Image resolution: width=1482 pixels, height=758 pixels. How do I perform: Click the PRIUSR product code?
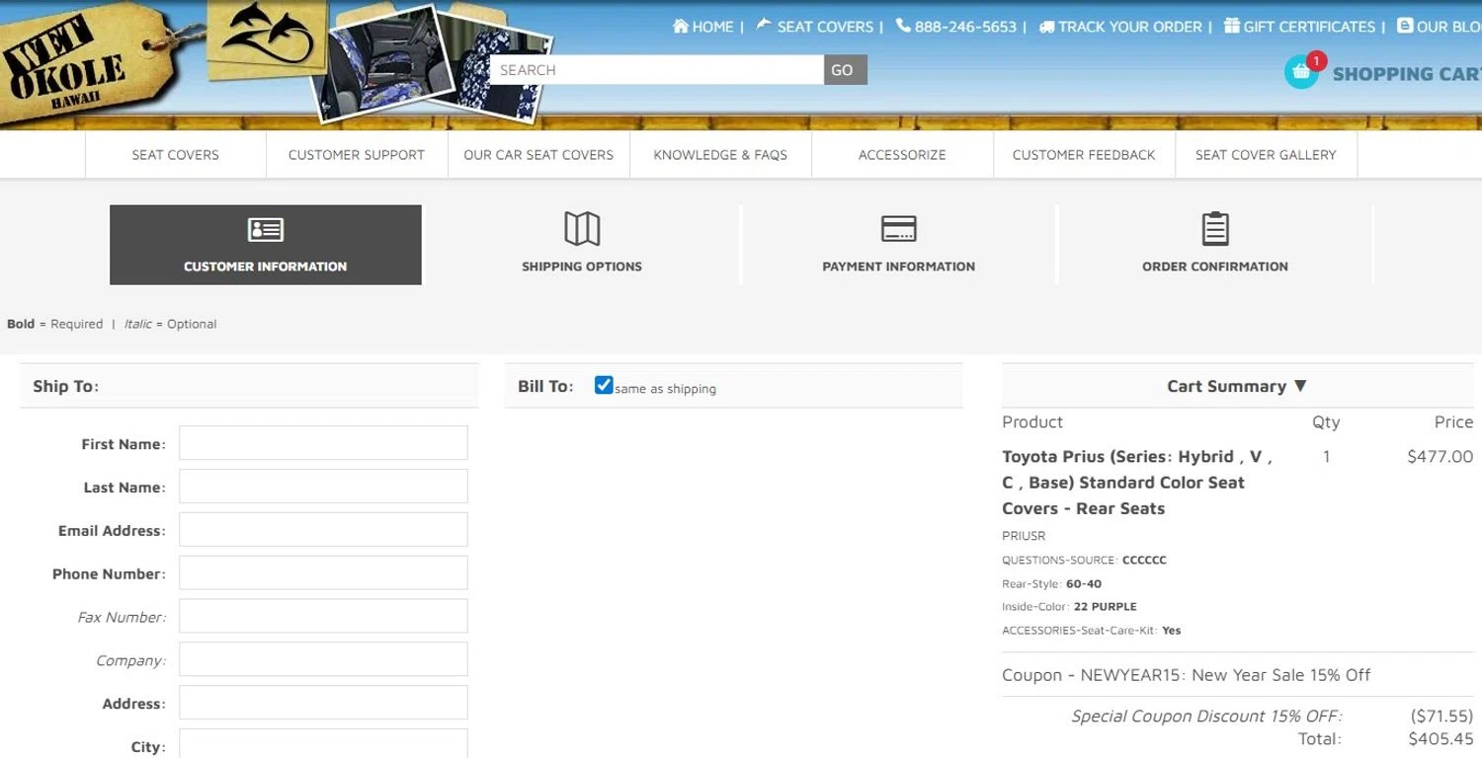pos(1024,536)
